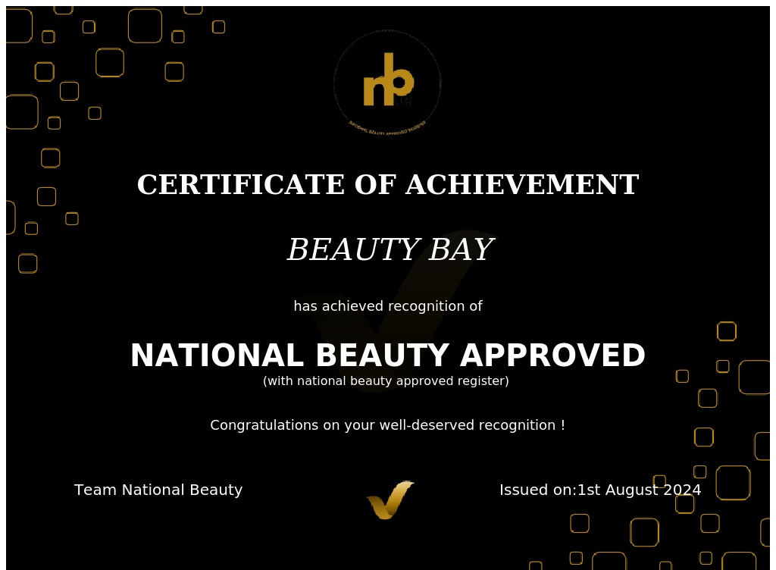This screenshot has height=570, width=776.
Task: Select the word ACHIEVEMENT in the heading
Action: point(521,186)
